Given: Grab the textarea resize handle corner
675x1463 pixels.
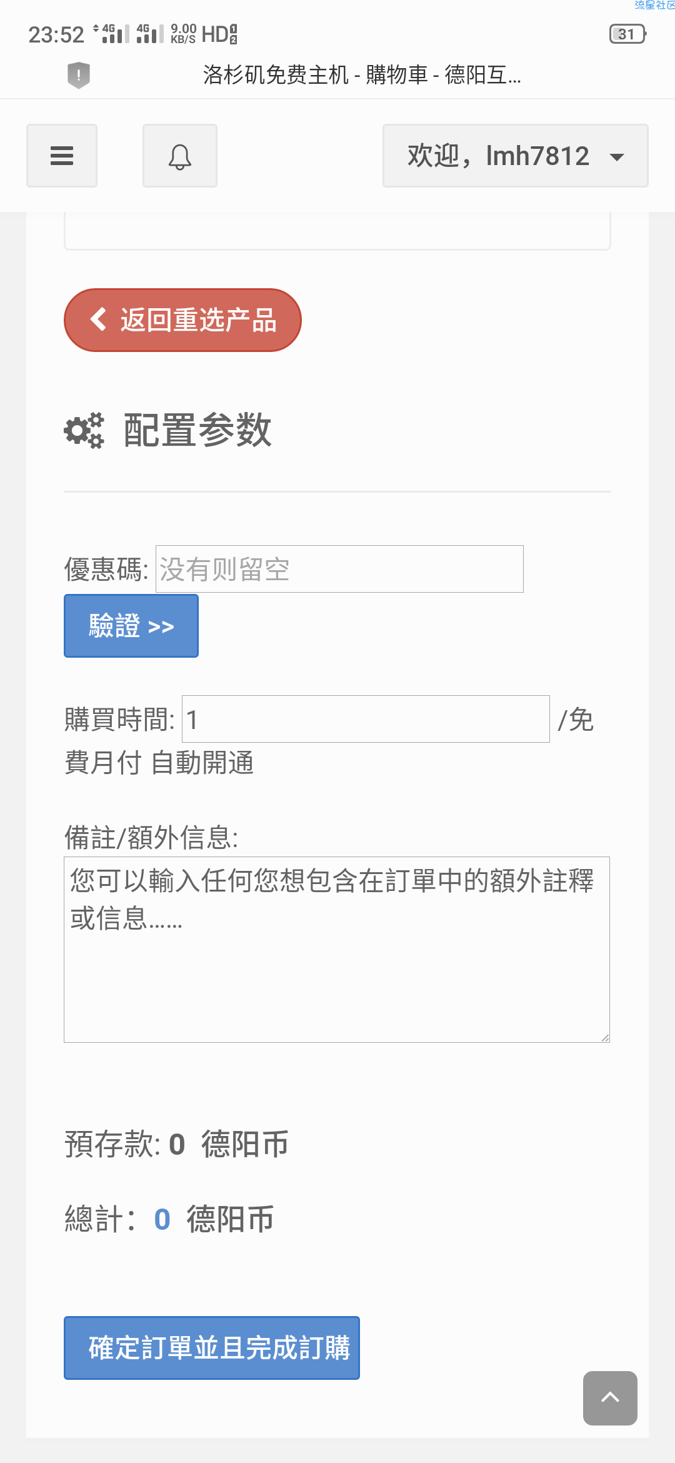Looking at the screenshot, I should tap(604, 1037).
